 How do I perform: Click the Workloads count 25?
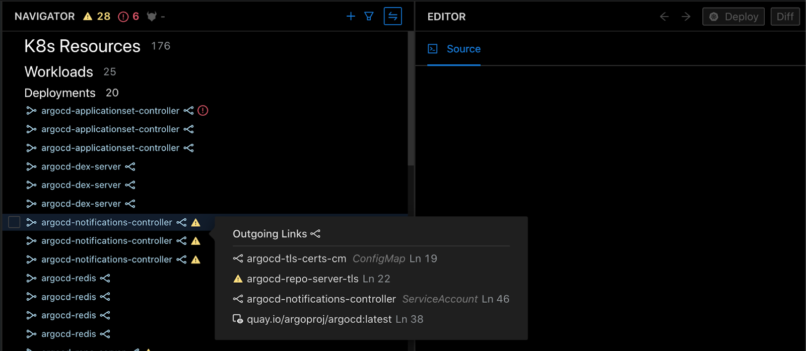110,72
